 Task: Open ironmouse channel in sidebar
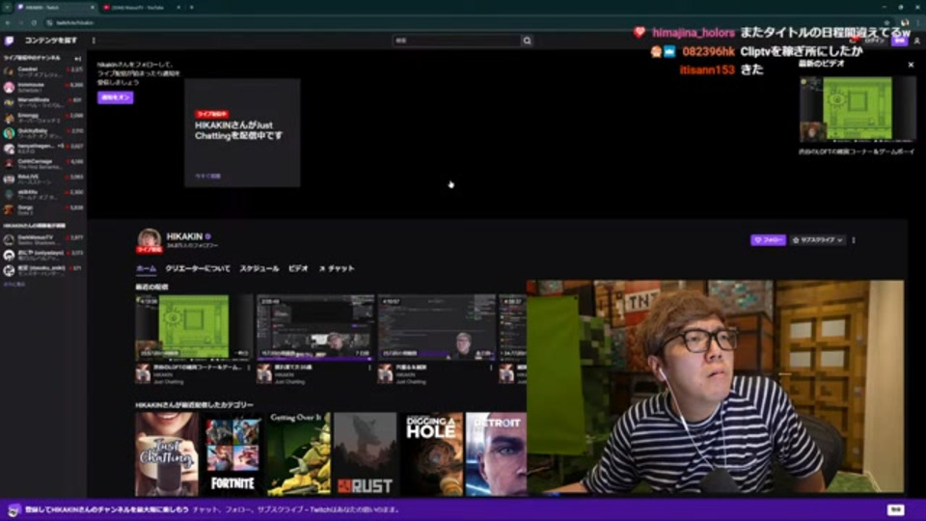point(43,87)
